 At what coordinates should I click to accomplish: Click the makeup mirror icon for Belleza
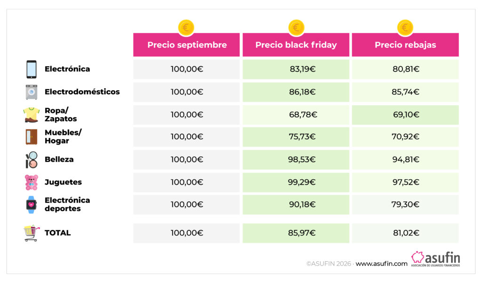coord(31,160)
